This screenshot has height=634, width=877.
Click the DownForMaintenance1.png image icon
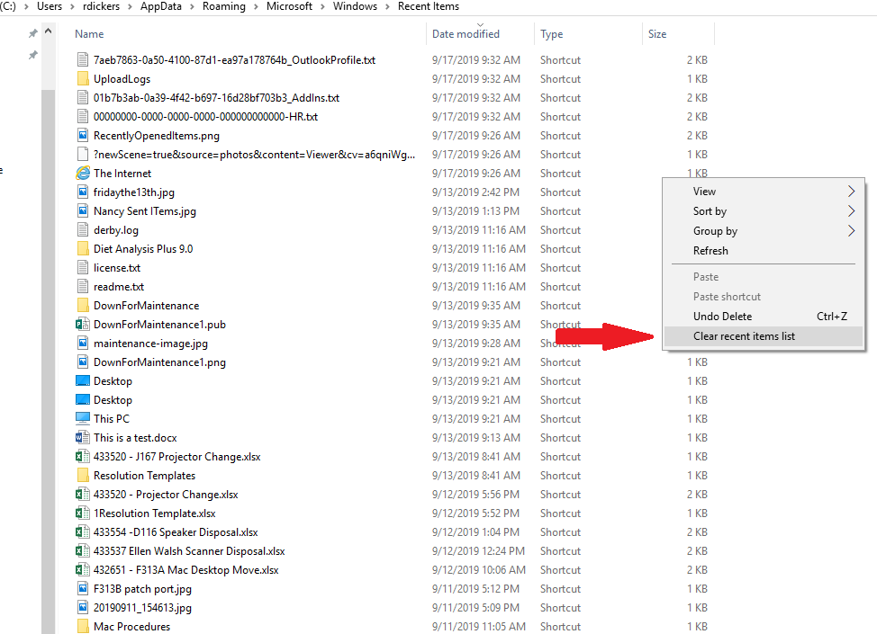pos(83,362)
